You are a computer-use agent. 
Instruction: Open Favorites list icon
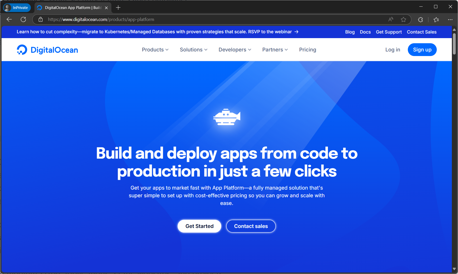pyautogui.click(x=436, y=19)
